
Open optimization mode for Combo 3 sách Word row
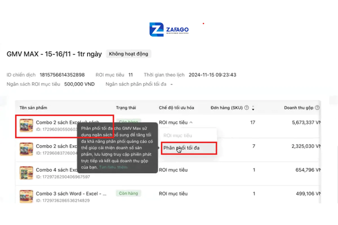pyautogui.click(x=173, y=193)
